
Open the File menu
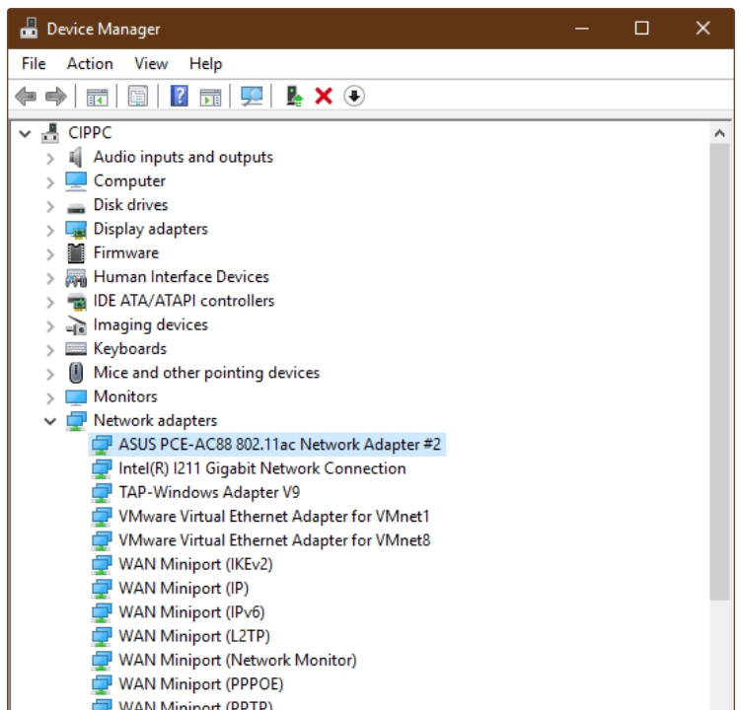coord(34,63)
